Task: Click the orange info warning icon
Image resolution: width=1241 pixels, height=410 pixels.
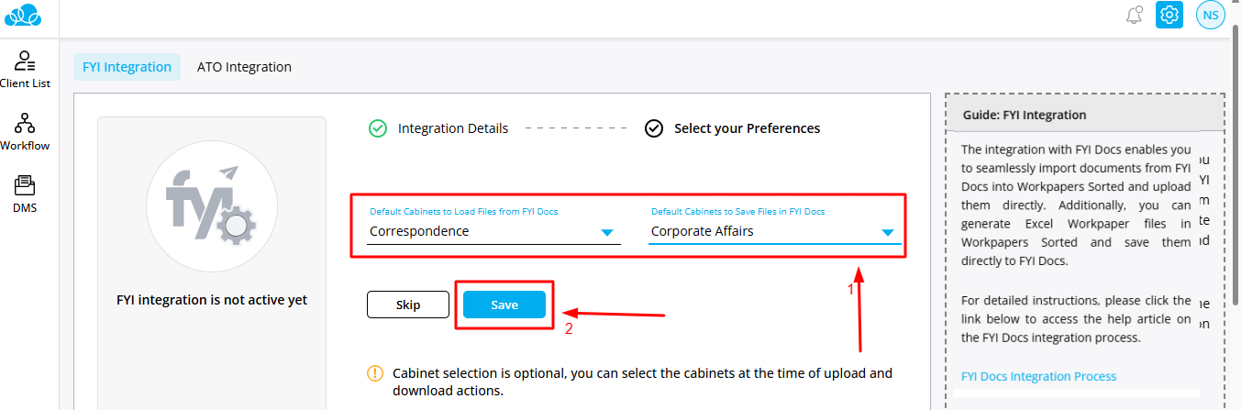Action: [375, 373]
